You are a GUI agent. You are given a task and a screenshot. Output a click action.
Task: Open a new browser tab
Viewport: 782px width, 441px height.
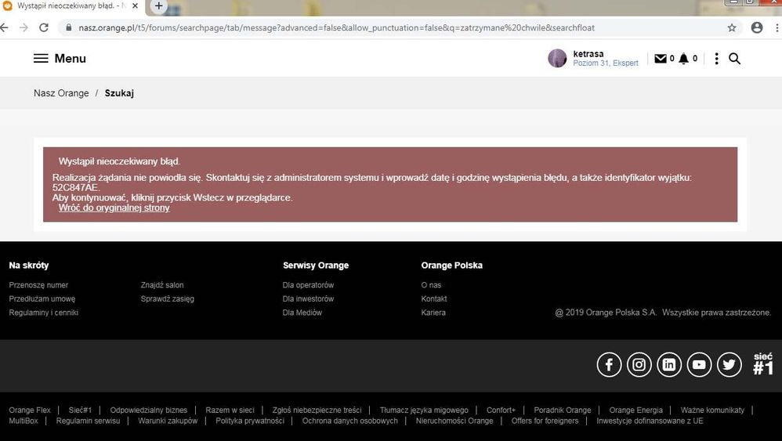point(159,5)
